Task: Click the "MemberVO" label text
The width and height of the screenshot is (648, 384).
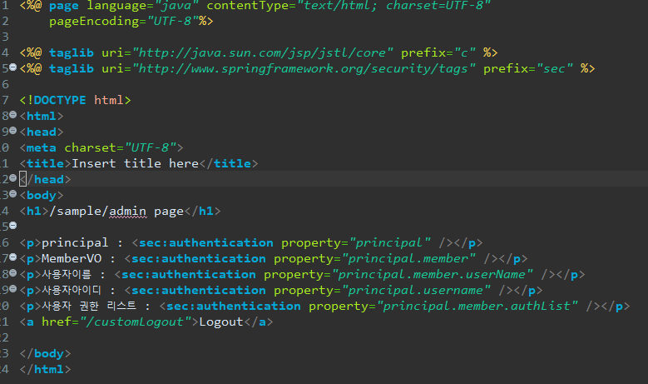Action: click(x=72, y=258)
